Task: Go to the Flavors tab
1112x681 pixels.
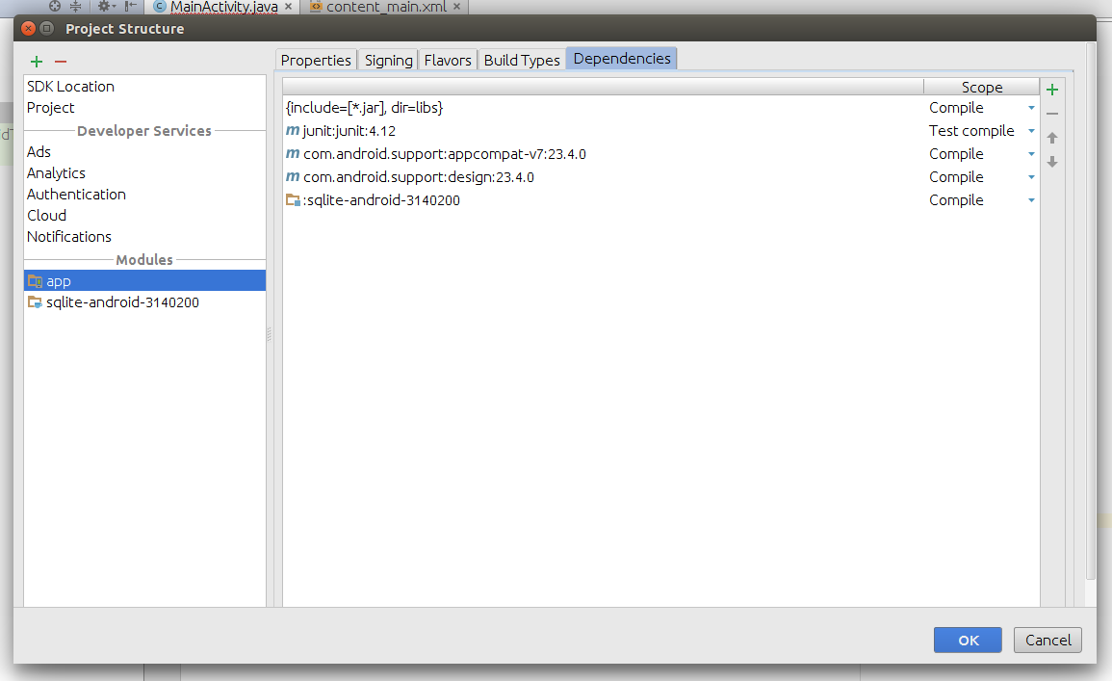Action: tap(448, 60)
